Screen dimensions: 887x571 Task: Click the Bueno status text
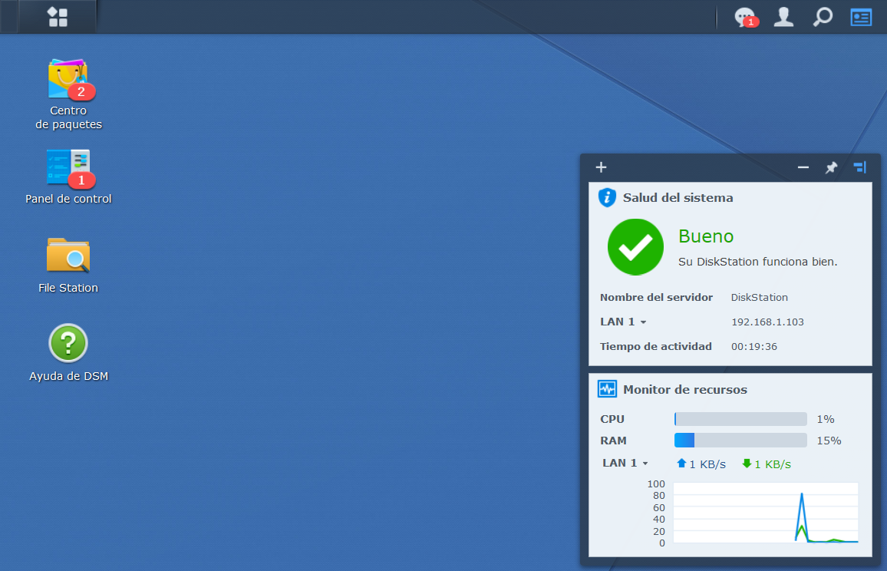click(x=705, y=236)
